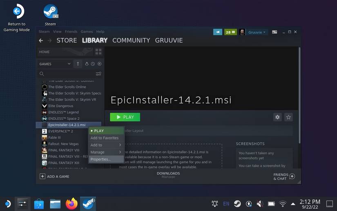This screenshot has width=337, height=211.
Task: Open Properties... from context menu
Action: coord(106,159)
